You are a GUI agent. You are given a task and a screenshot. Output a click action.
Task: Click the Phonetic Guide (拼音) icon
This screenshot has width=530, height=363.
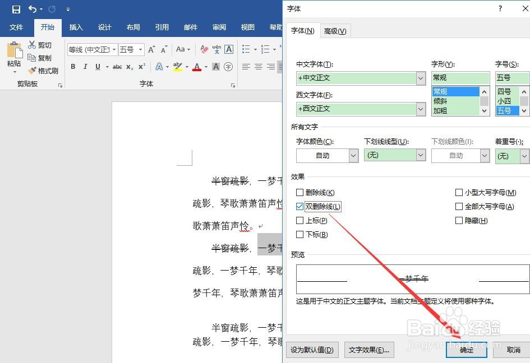(218, 50)
